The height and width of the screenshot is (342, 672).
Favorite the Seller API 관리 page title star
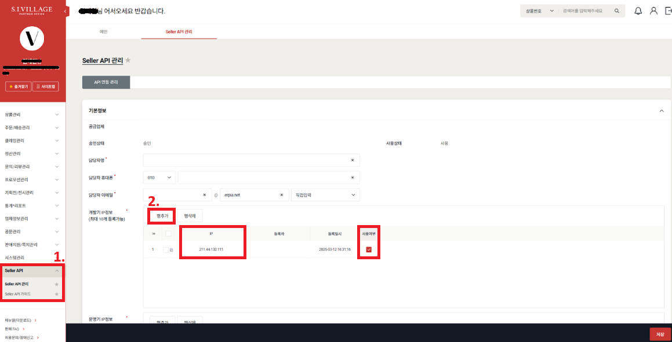tap(128, 60)
